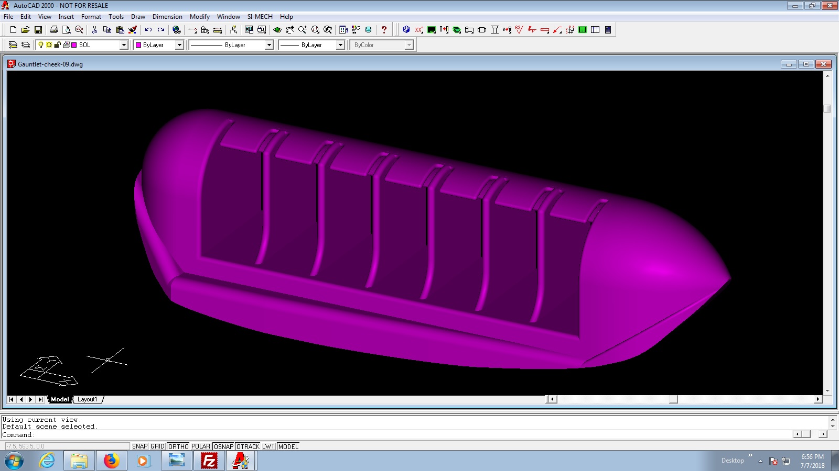Open the Layers manager icon

pos(13,45)
